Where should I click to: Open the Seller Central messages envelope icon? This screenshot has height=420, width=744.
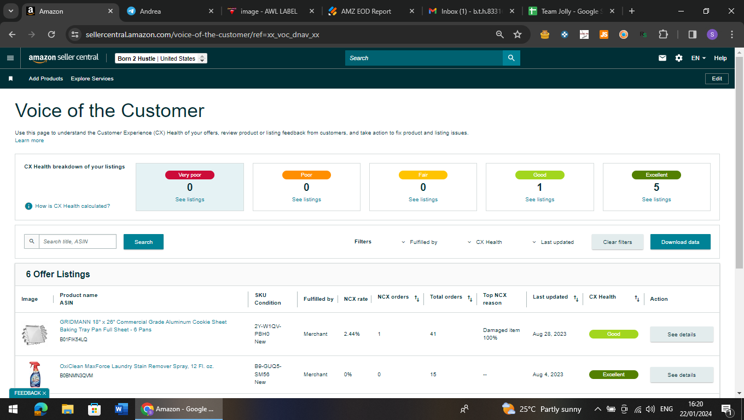tap(662, 58)
